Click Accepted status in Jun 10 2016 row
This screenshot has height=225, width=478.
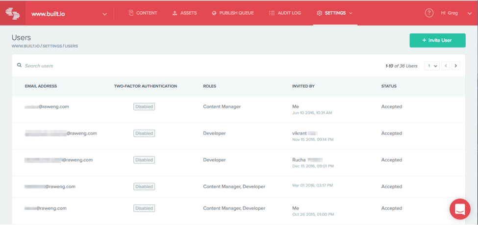click(391, 107)
